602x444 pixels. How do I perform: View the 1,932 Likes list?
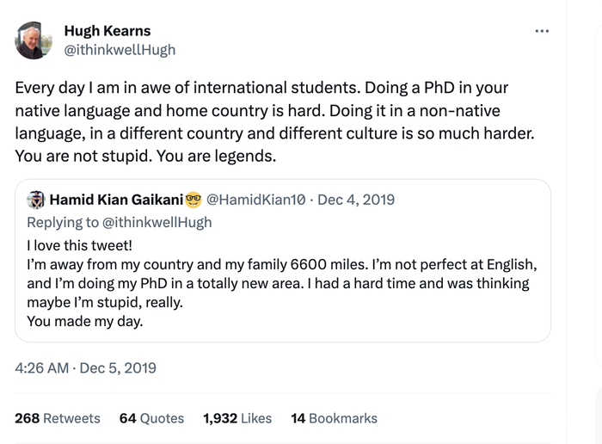coord(237,418)
